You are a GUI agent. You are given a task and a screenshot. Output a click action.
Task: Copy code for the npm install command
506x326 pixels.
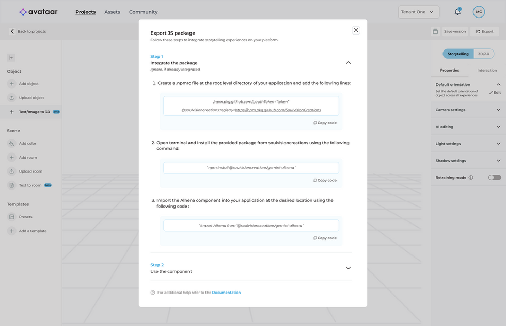[x=325, y=180]
